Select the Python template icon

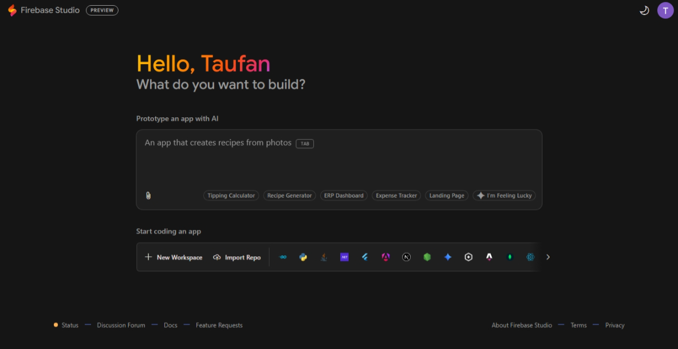[x=303, y=257]
